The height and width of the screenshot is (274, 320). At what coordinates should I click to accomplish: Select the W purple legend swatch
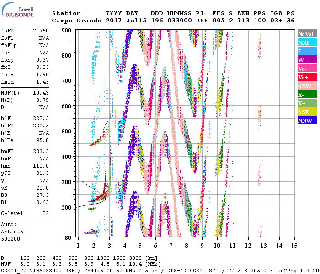[x=307, y=60]
